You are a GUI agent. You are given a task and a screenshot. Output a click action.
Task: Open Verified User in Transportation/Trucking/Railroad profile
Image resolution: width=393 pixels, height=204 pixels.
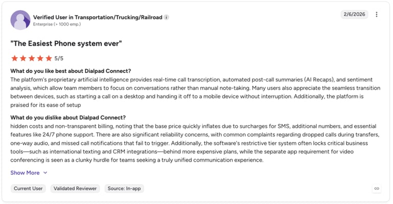click(98, 17)
